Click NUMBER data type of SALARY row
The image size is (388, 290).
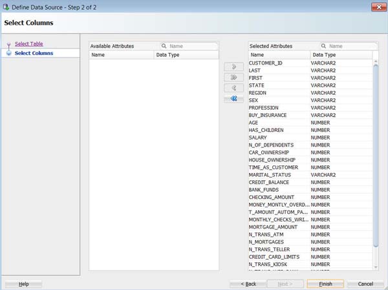[x=320, y=138]
